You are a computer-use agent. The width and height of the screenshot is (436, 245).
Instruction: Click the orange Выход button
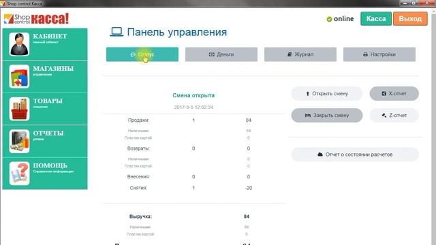click(410, 18)
